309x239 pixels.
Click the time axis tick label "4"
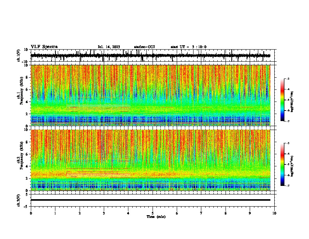(x=128, y=213)
